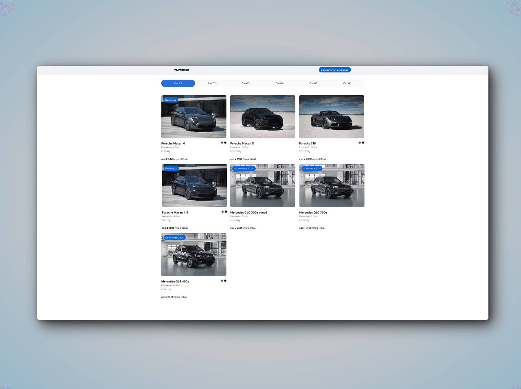The height and width of the screenshot is (389, 521).
Task: Open the Porsche Macan 4 car photo
Action: tap(194, 117)
